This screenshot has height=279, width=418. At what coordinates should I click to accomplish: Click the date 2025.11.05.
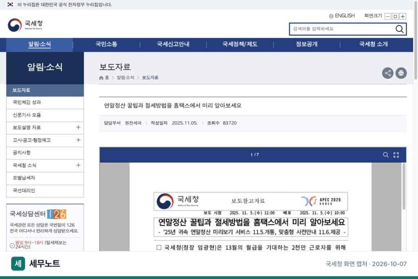(x=185, y=123)
